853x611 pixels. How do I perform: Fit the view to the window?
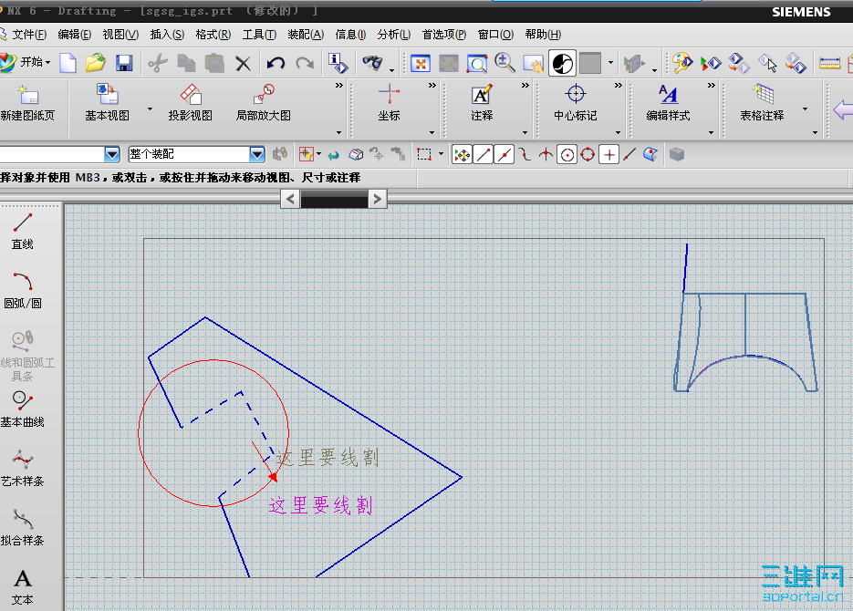coord(421,64)
